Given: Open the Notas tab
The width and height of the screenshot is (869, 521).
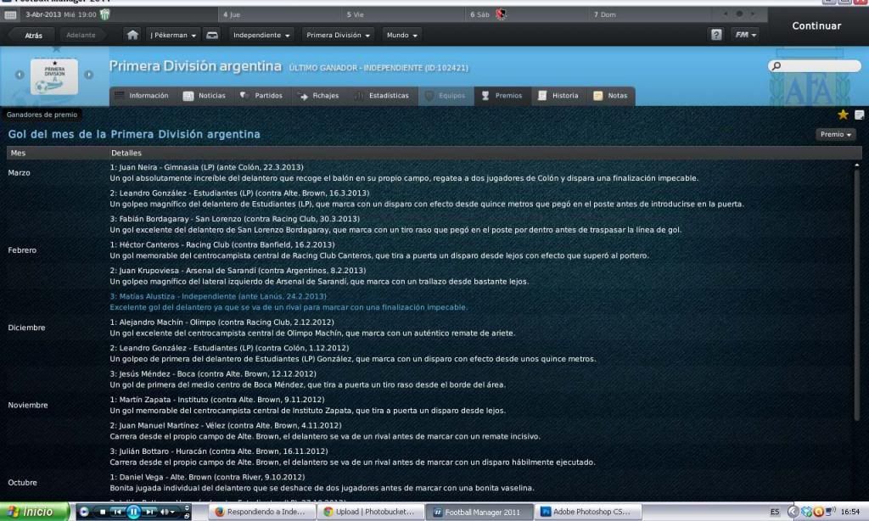Looking at the screenshot, I should (x=611, y=96).
